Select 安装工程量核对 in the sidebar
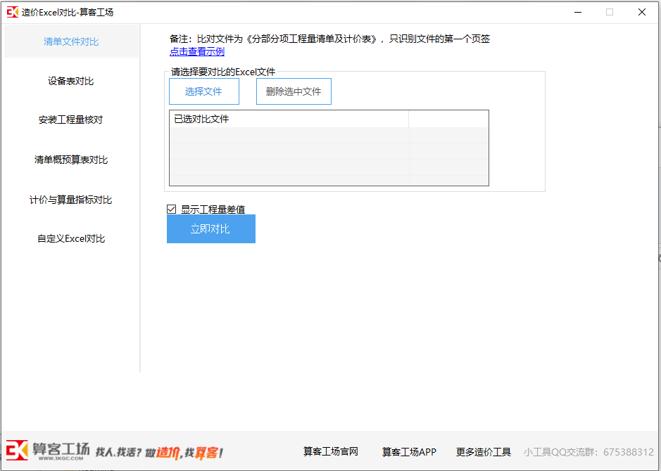The image size is (661, 471). tap(71, 120)
